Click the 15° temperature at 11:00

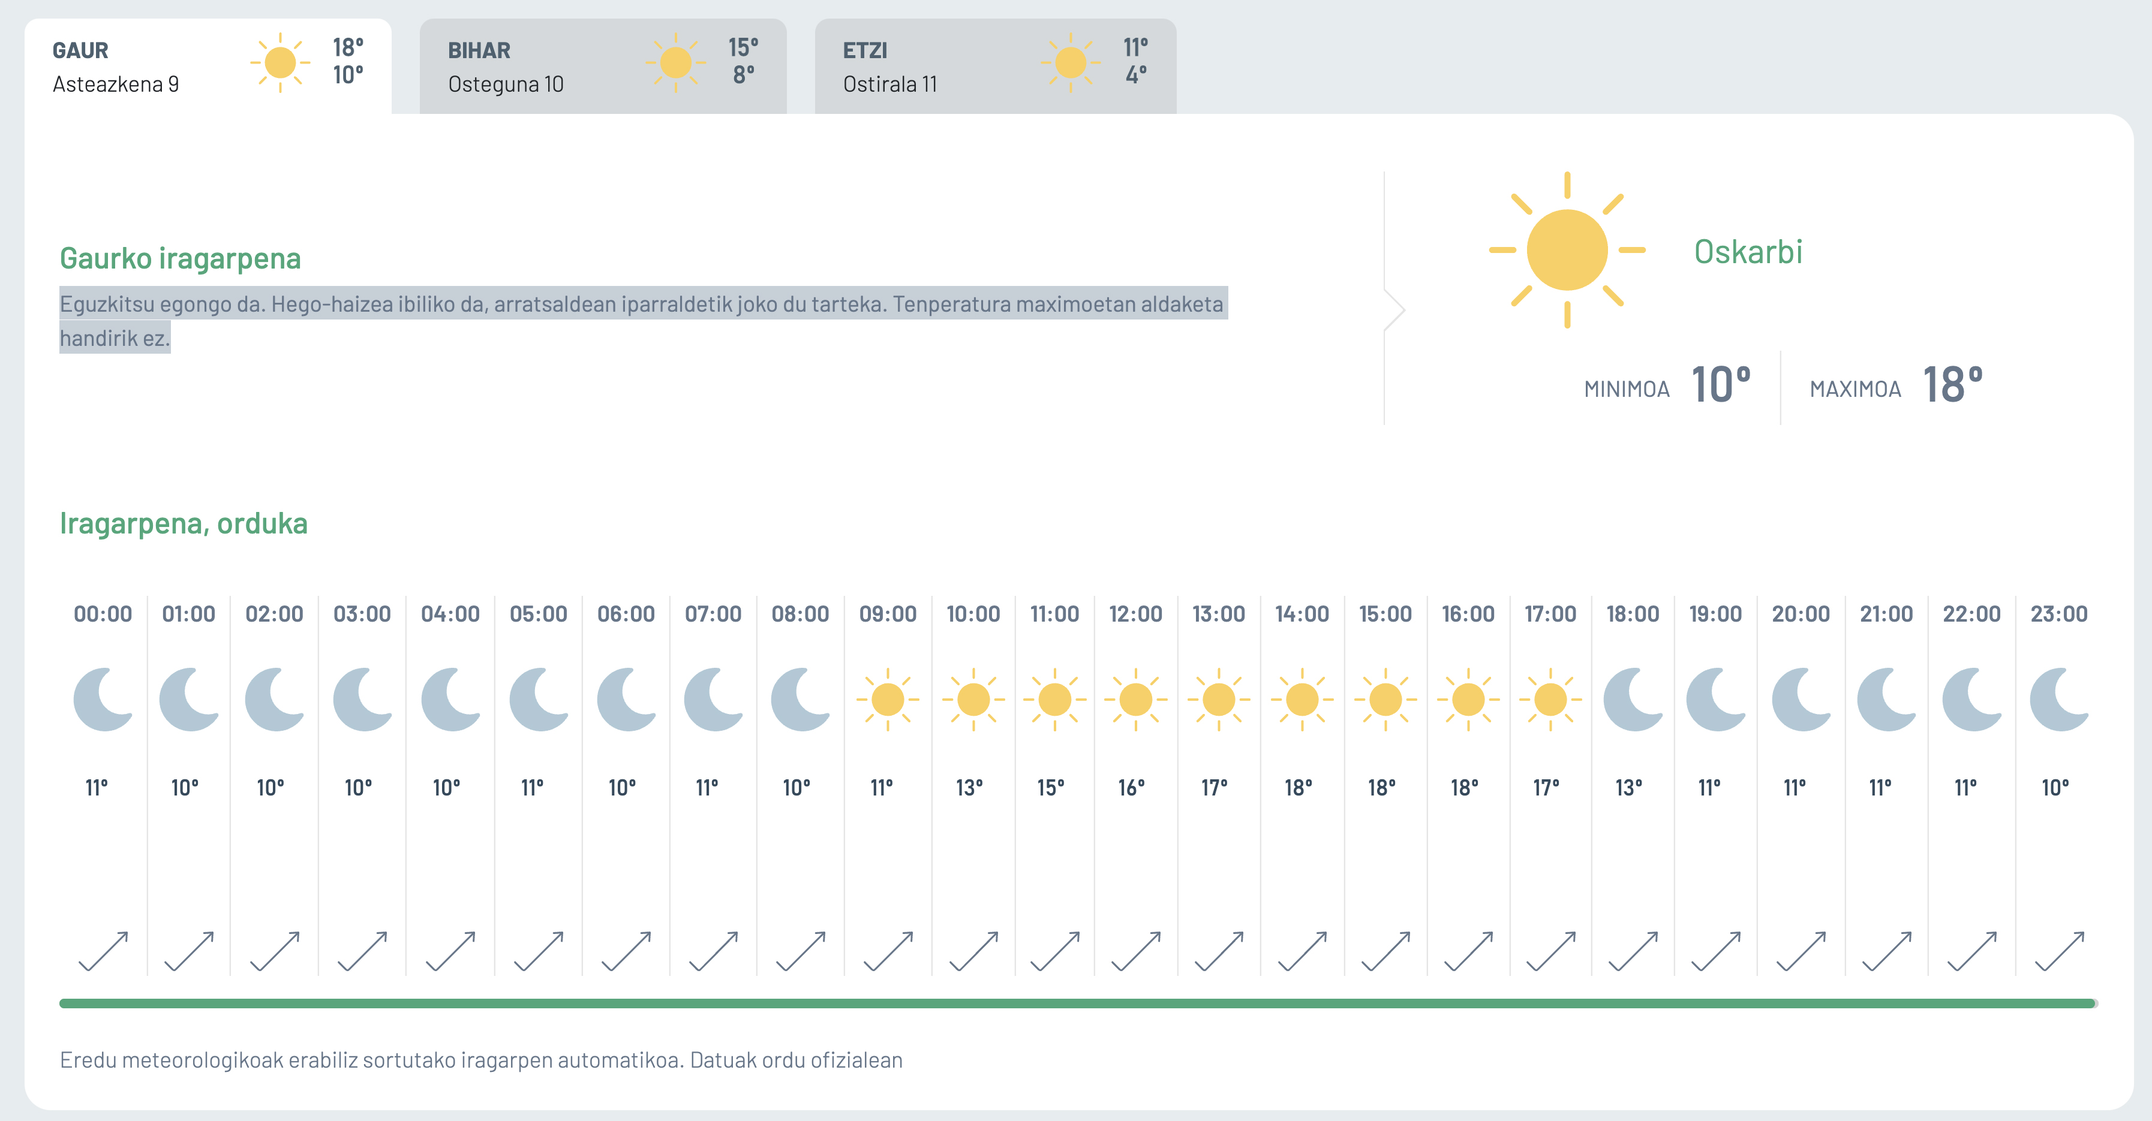1050,788
